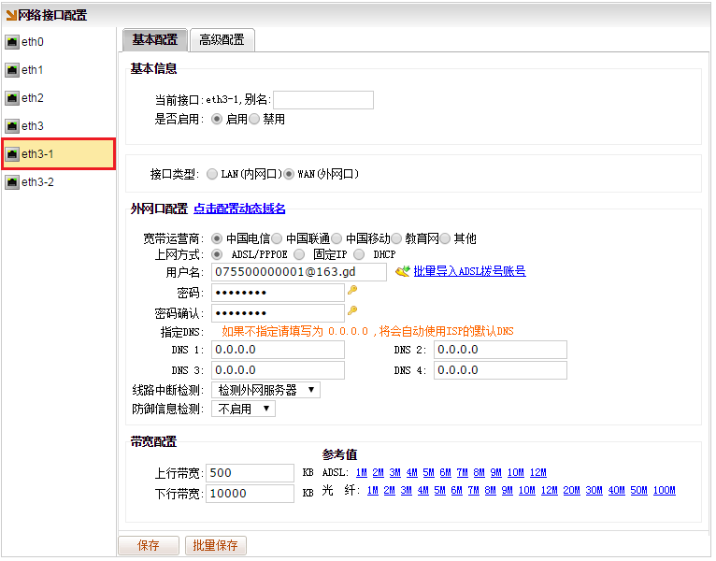Open the 基本配置 tab
This screenshot has height=561, width=716.
click(x=154, y=39)
